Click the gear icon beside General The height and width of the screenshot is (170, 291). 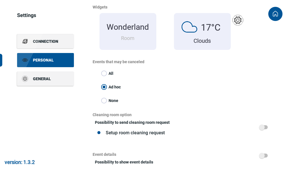pyautogui.click(x=25, y=79)
